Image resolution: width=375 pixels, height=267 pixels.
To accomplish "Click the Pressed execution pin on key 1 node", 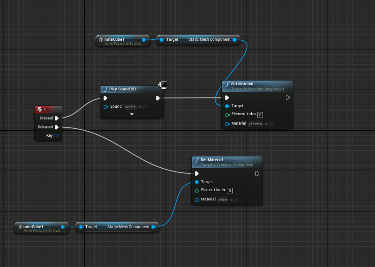I will [x=57, y=118].
